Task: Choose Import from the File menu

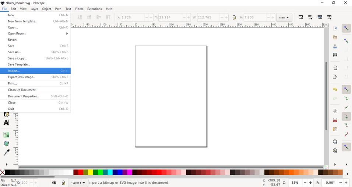Action: 35,71
